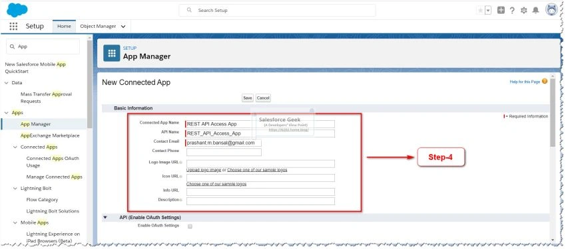Click the SETUP breadcrumb above App Manager
The image size is (566, 249).
tap(130, 48)
